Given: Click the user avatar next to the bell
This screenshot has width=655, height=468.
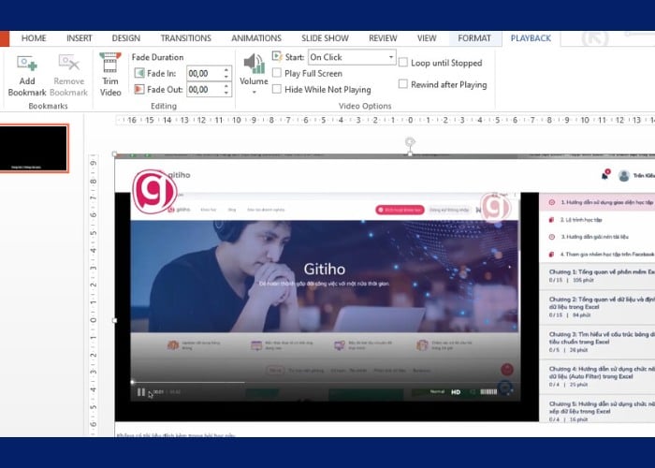Looking at the screenshot, I should [624, 176].
